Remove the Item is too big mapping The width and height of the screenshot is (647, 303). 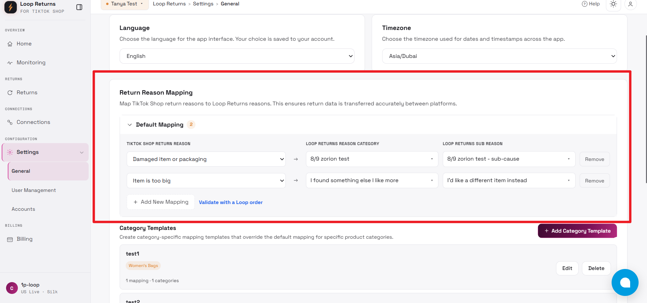(x=594, y=181)
